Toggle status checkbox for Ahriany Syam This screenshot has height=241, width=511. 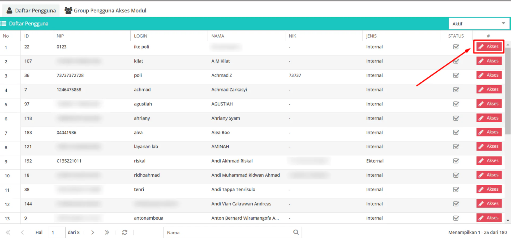click(x=456, y=118)
